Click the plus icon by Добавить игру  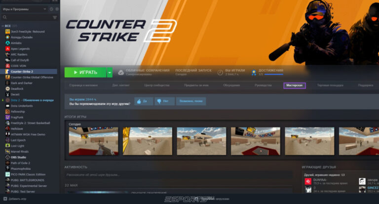coord(5,199)
